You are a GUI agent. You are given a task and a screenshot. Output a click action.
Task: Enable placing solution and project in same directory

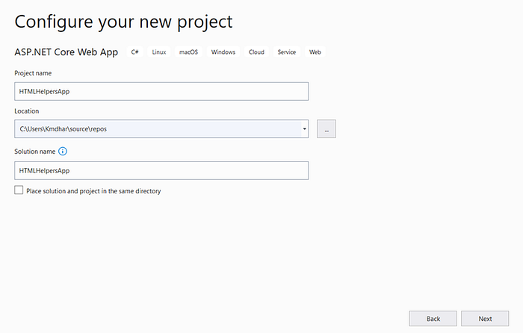click(x=19, y=190)
